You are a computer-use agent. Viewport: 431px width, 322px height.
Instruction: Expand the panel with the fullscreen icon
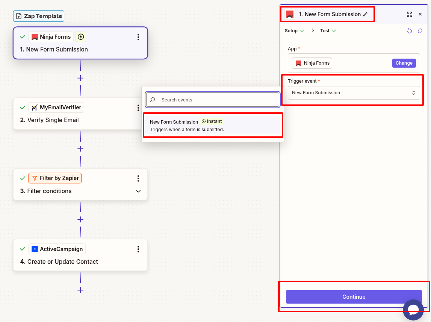(x=410, y=14)
